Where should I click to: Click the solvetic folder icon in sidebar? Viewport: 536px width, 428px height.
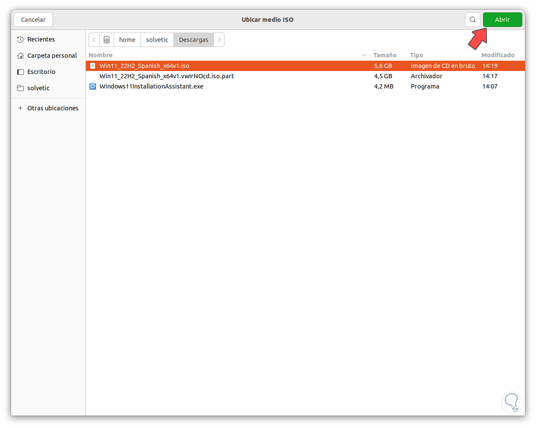click(x=20, y=88)
